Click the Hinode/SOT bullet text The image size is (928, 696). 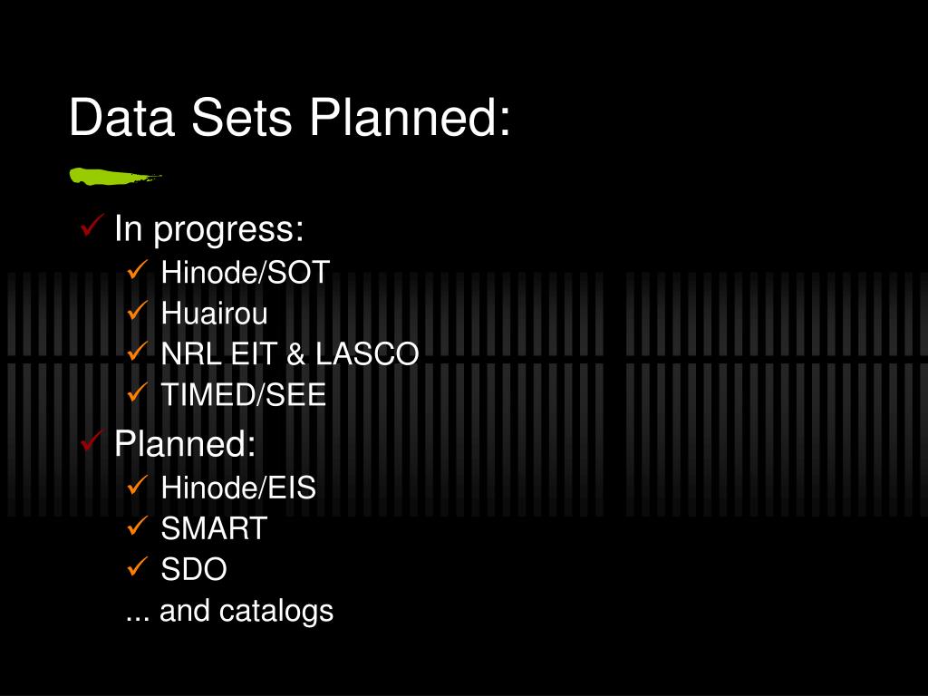pos(245,273)
